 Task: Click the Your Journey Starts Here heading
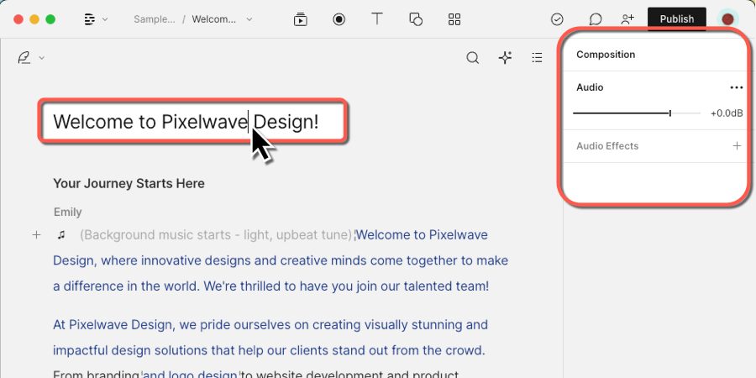[129, 184]
